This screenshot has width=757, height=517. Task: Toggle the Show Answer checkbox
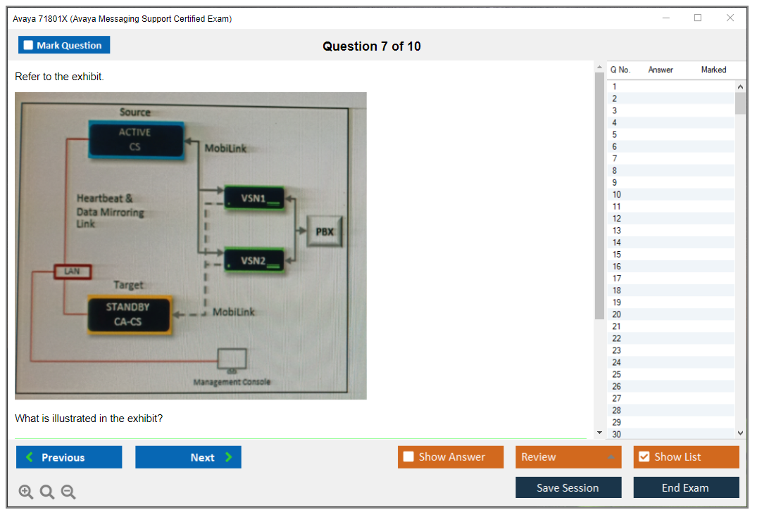408,457
